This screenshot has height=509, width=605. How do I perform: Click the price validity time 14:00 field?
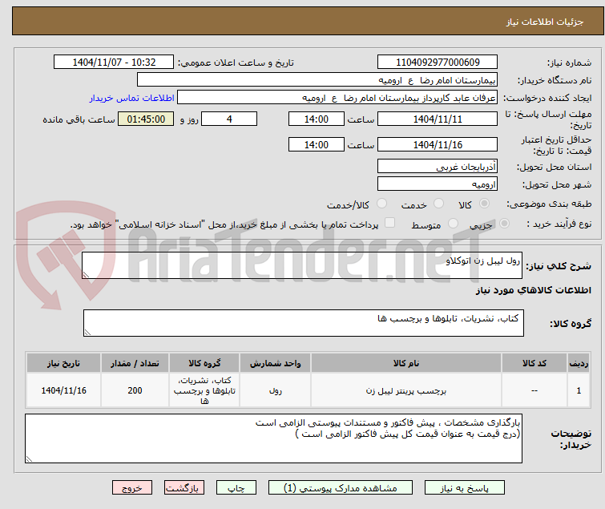[316, 144]
